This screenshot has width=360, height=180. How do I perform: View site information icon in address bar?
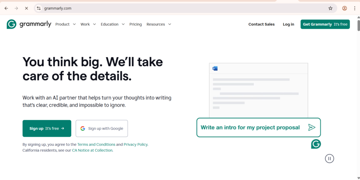coord(39,8)
